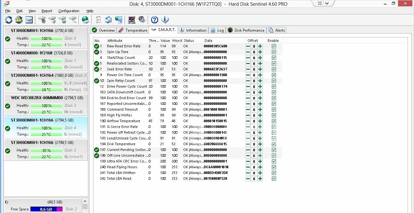Image resolution: width=414 pixels, height=213 pixels.
Task: Decrease offset for High Fly Writes
Action: coord(248,115)
